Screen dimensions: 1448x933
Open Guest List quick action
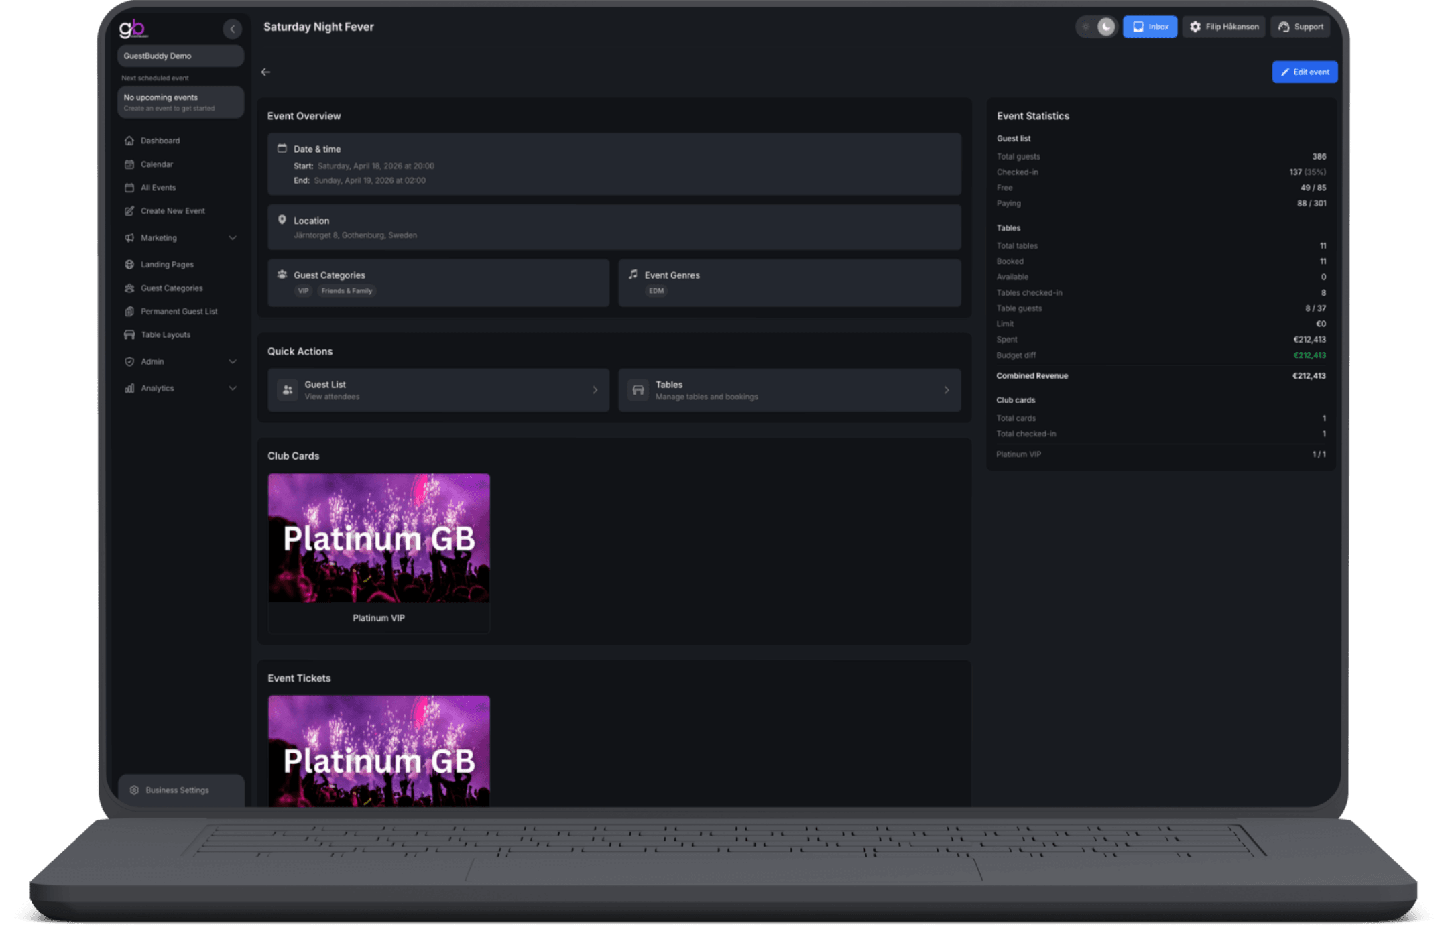(x=438, y=390)
